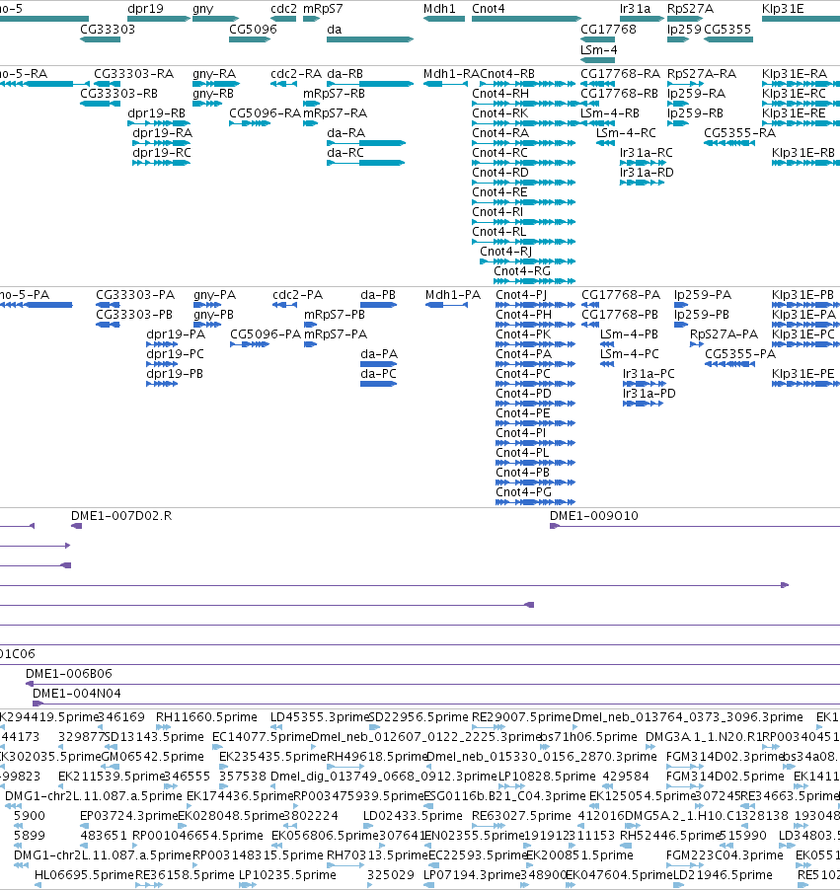Viewport: 840px width, 890px height.
Task: Select the da gene bar
Action: click(370, 39)
